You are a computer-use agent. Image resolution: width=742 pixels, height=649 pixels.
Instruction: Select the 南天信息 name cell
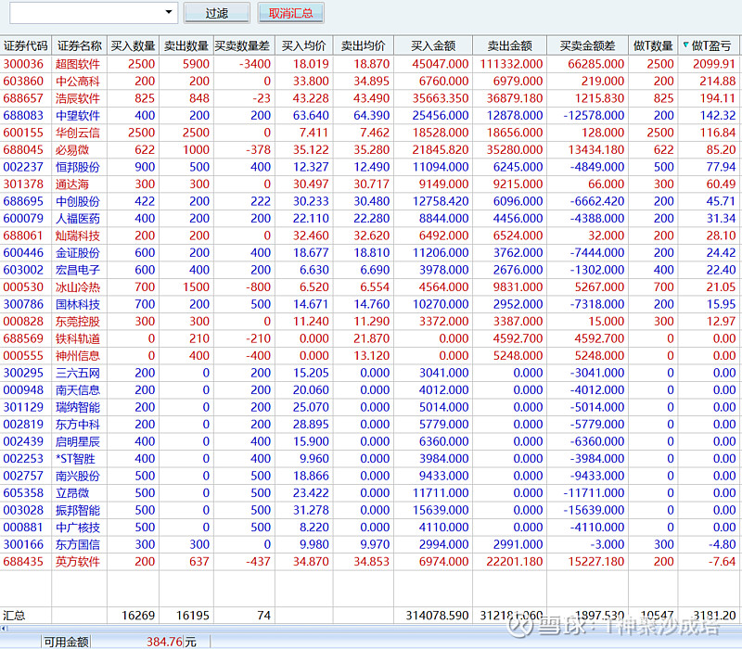coord(78,390)
